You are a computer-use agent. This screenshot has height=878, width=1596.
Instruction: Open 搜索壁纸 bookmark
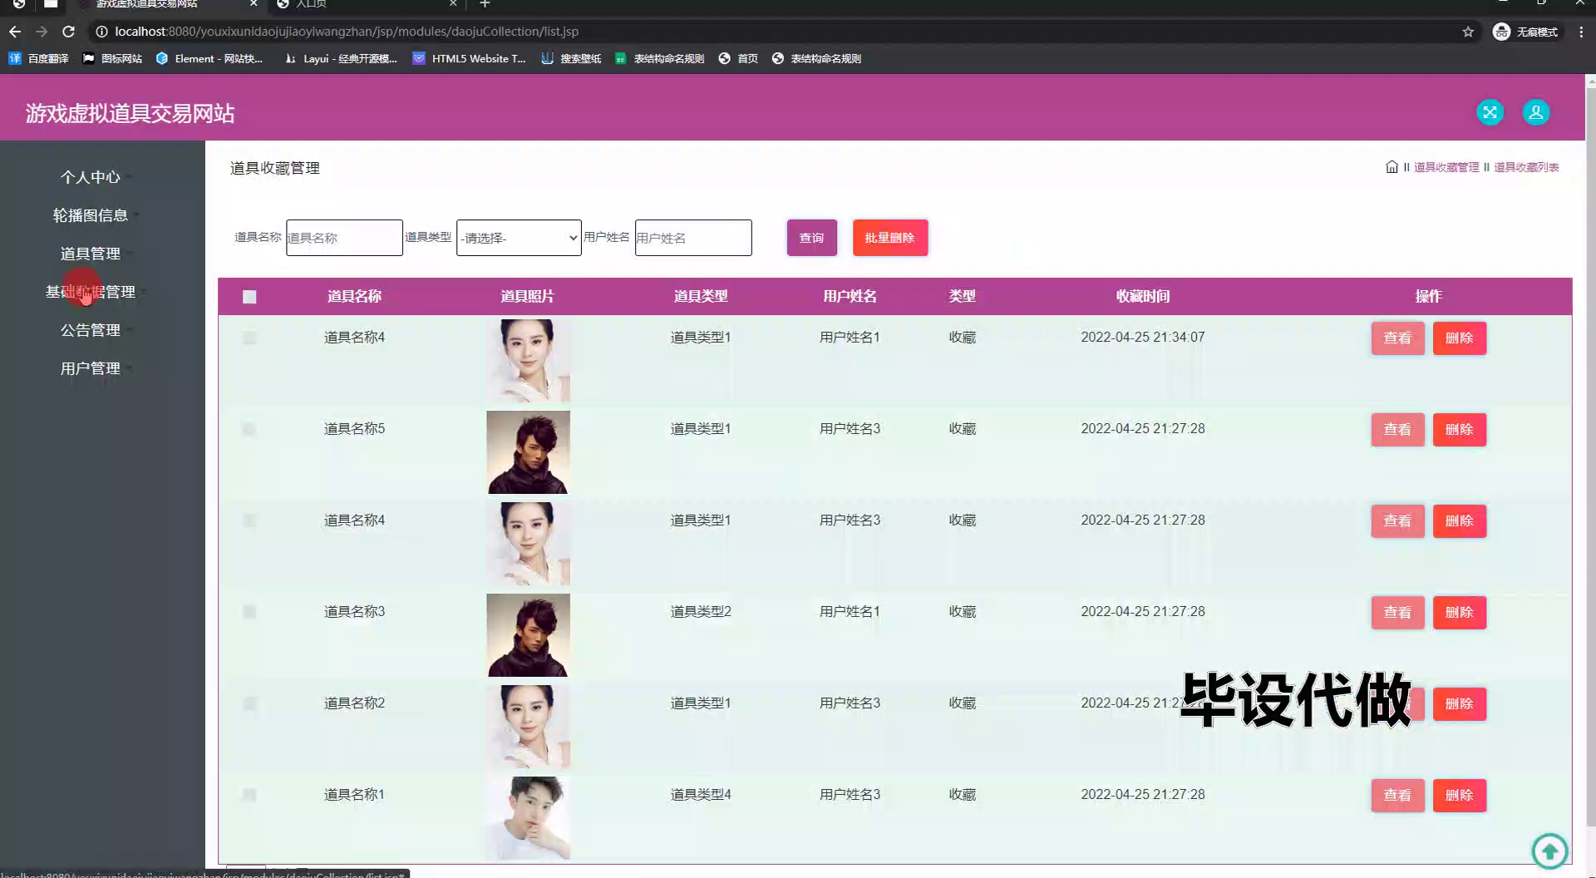click(571, 58)
